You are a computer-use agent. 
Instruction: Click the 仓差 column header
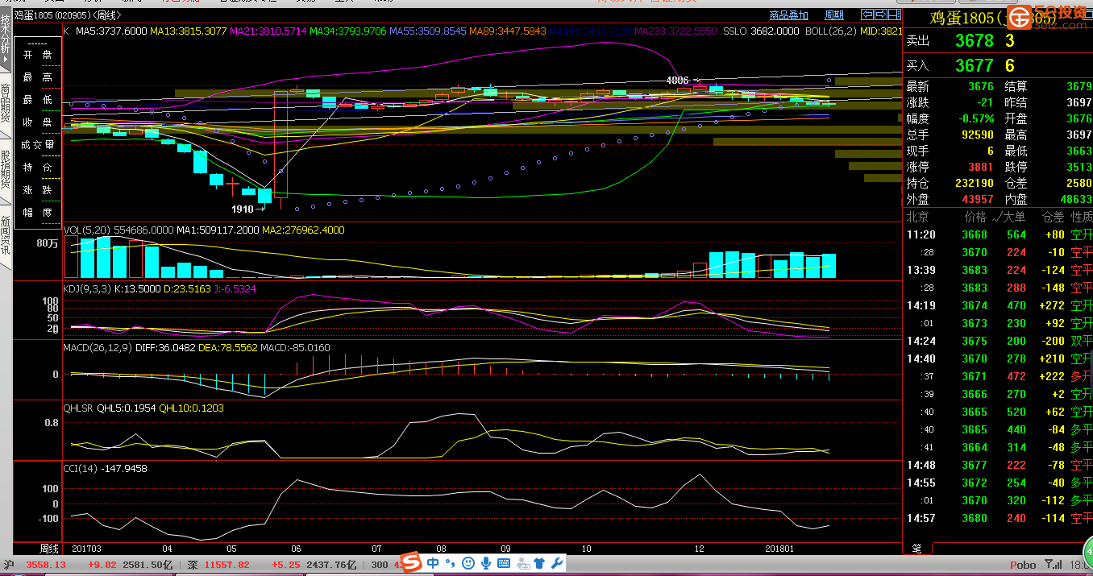pyautogui.click(x=1053, y=217)
